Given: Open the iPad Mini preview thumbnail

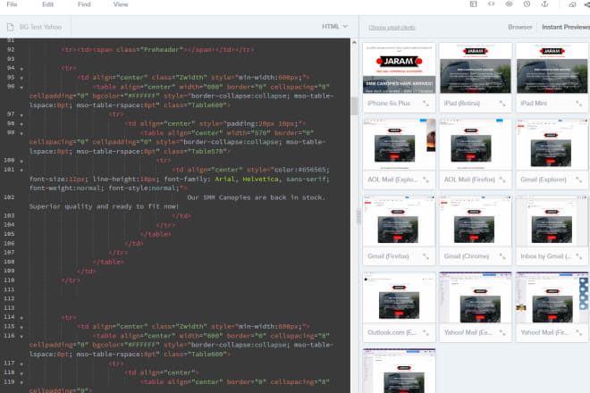Looking at the screenshot, I should 552,68.
